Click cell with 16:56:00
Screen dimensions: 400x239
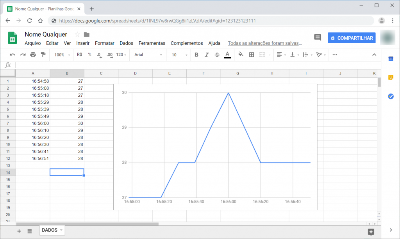[x=33, y=123]
